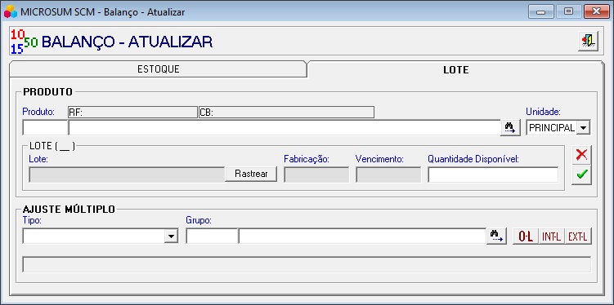Switch to the ESTOQUE tab
614x305 pixels.
pyautogui.click(x=158, y=69)
